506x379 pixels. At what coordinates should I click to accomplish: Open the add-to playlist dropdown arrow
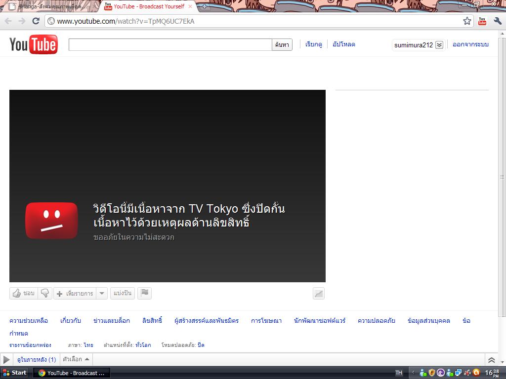102,293
